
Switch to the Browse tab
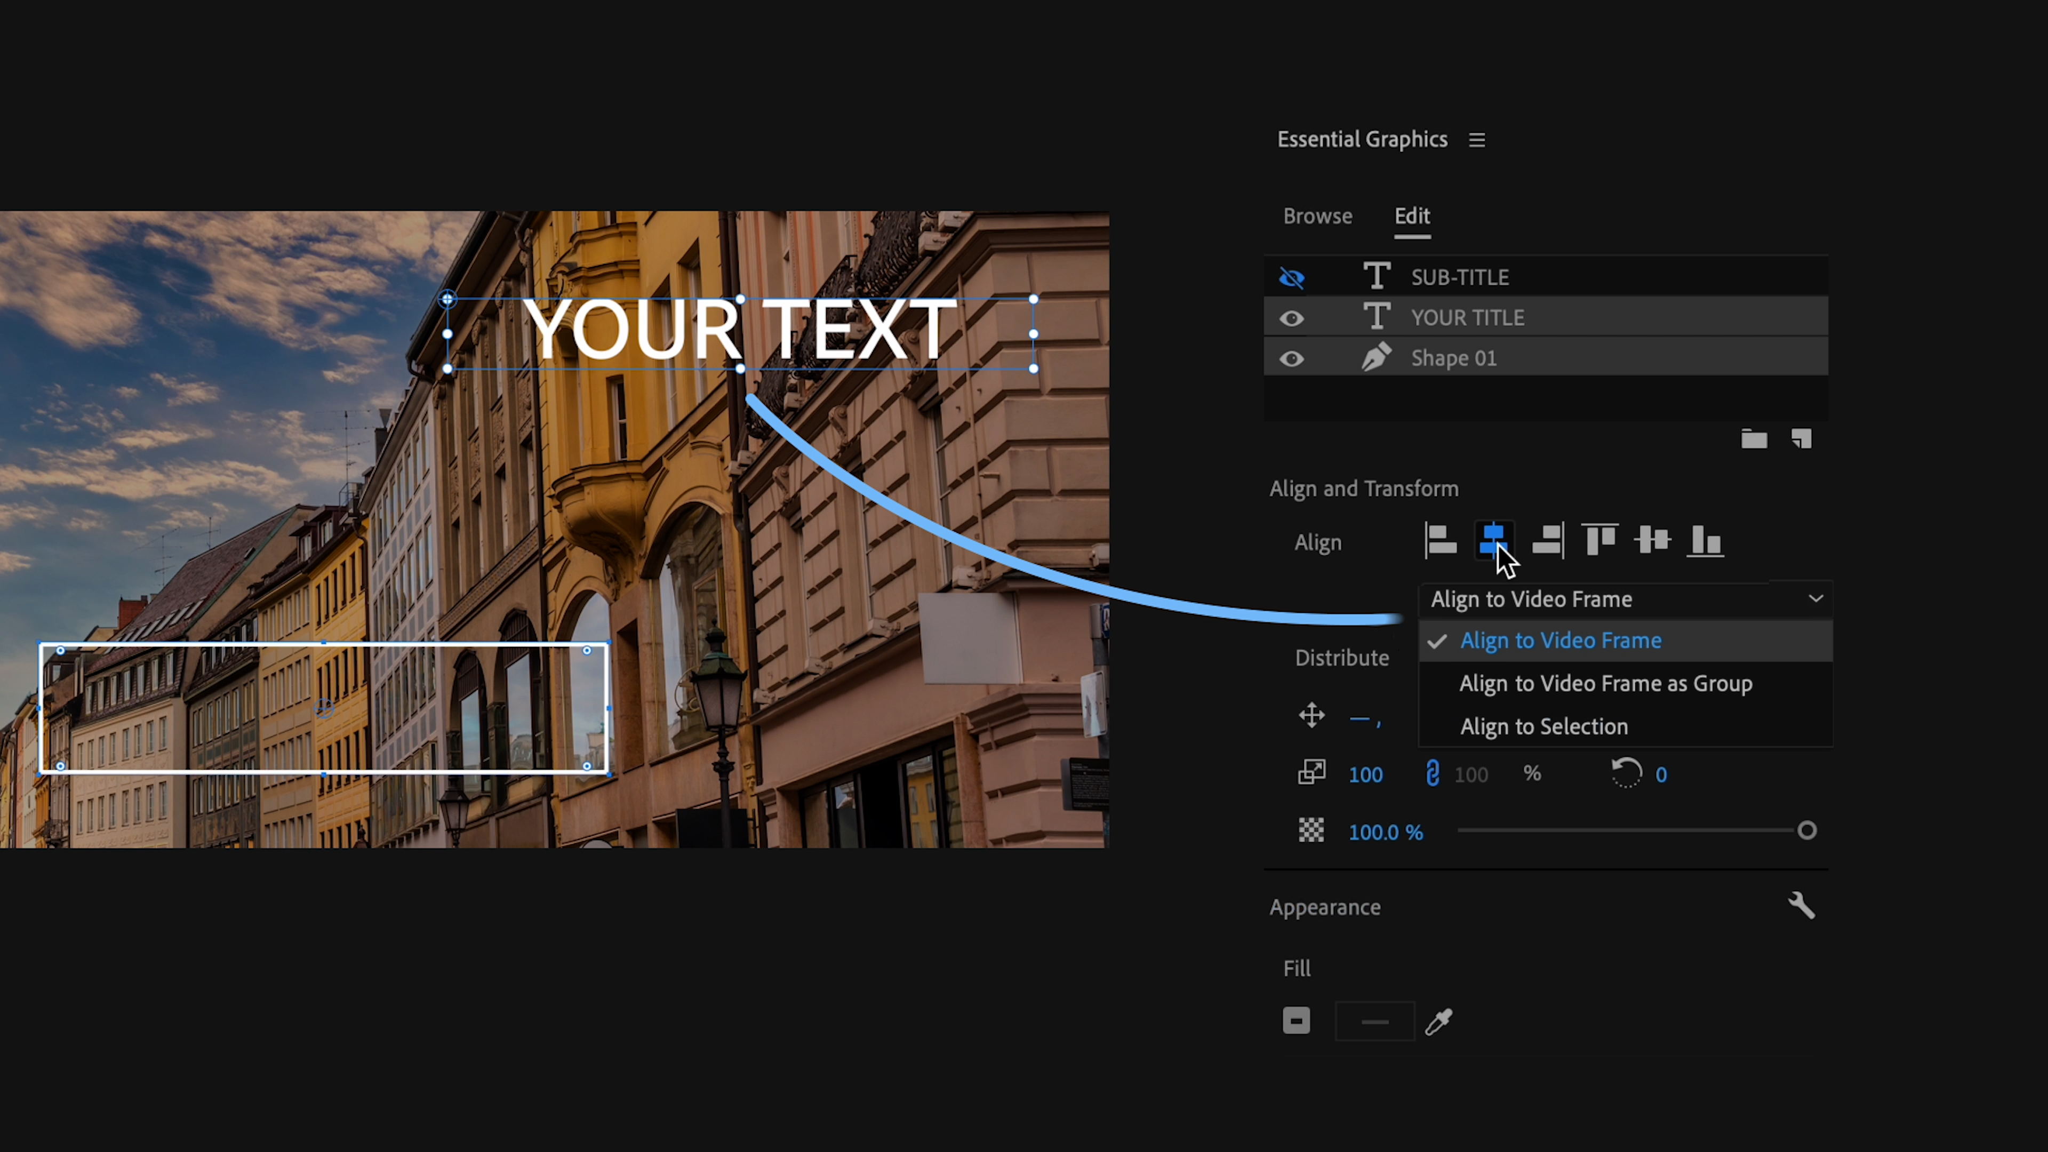(x=1317, y=216)
